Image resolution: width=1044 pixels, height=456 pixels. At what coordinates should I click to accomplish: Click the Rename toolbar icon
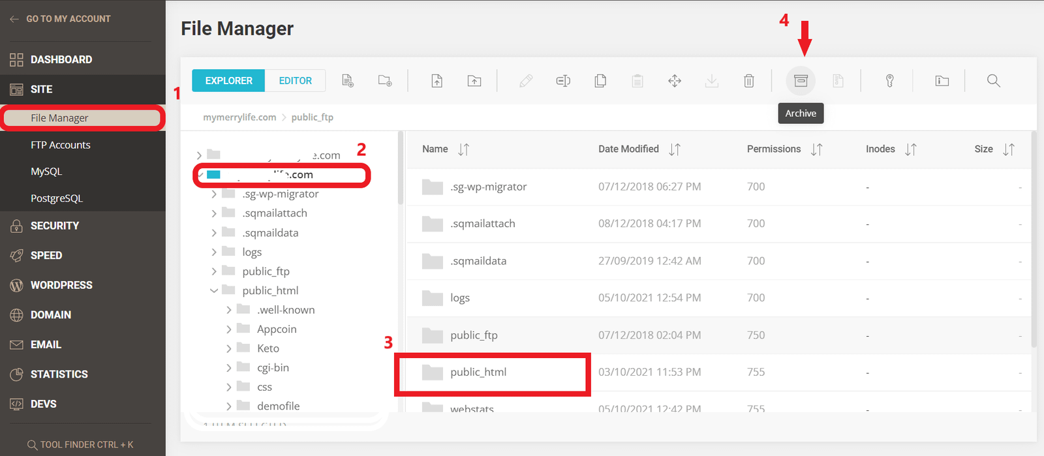tap(563, 81)
